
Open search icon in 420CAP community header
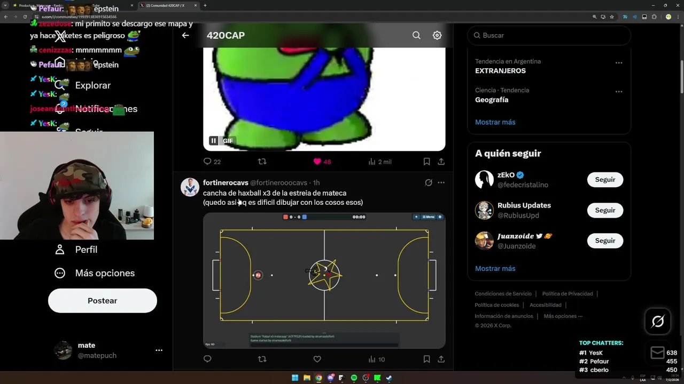point(416,35)
